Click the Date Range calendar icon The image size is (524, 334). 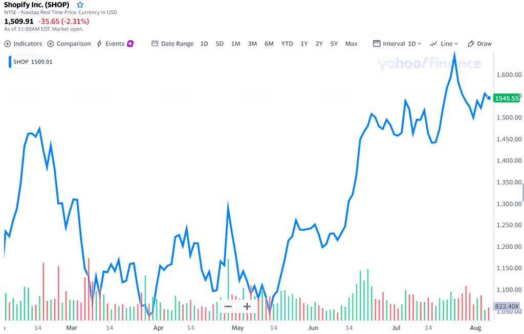coord(154,43)
